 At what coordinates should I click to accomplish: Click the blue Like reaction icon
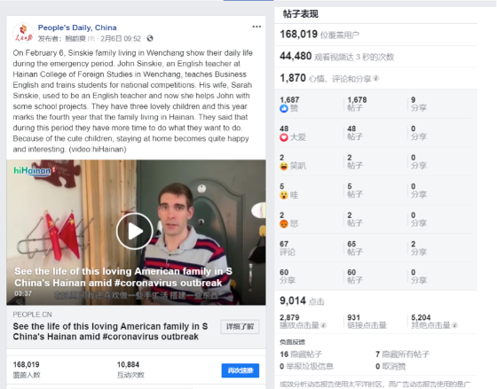(x=284, y=109)
